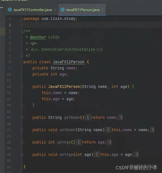Click 'private String name;' field declaration
This screenshot has height=173, width=162.
click(55, 68)
